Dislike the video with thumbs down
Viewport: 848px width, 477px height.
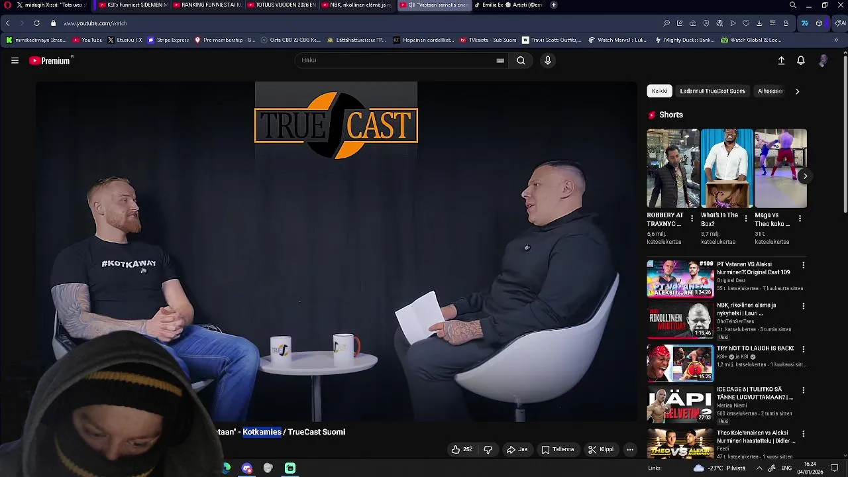point(488,449)
